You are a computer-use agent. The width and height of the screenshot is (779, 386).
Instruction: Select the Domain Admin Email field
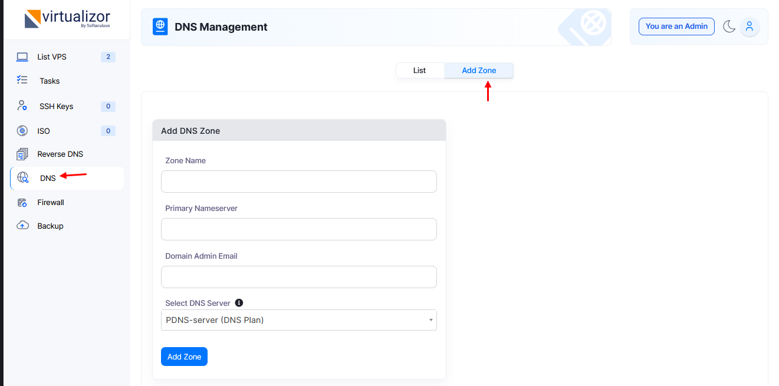click(298, 277)
